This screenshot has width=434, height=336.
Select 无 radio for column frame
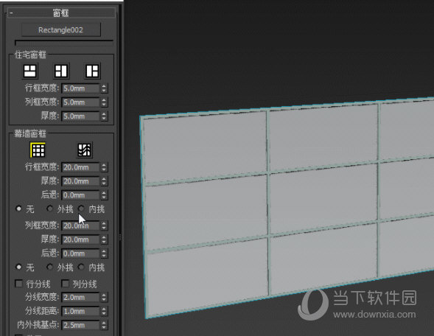point(19,267)
